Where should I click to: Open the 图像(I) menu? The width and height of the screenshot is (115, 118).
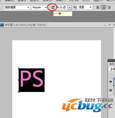[22, 1]
